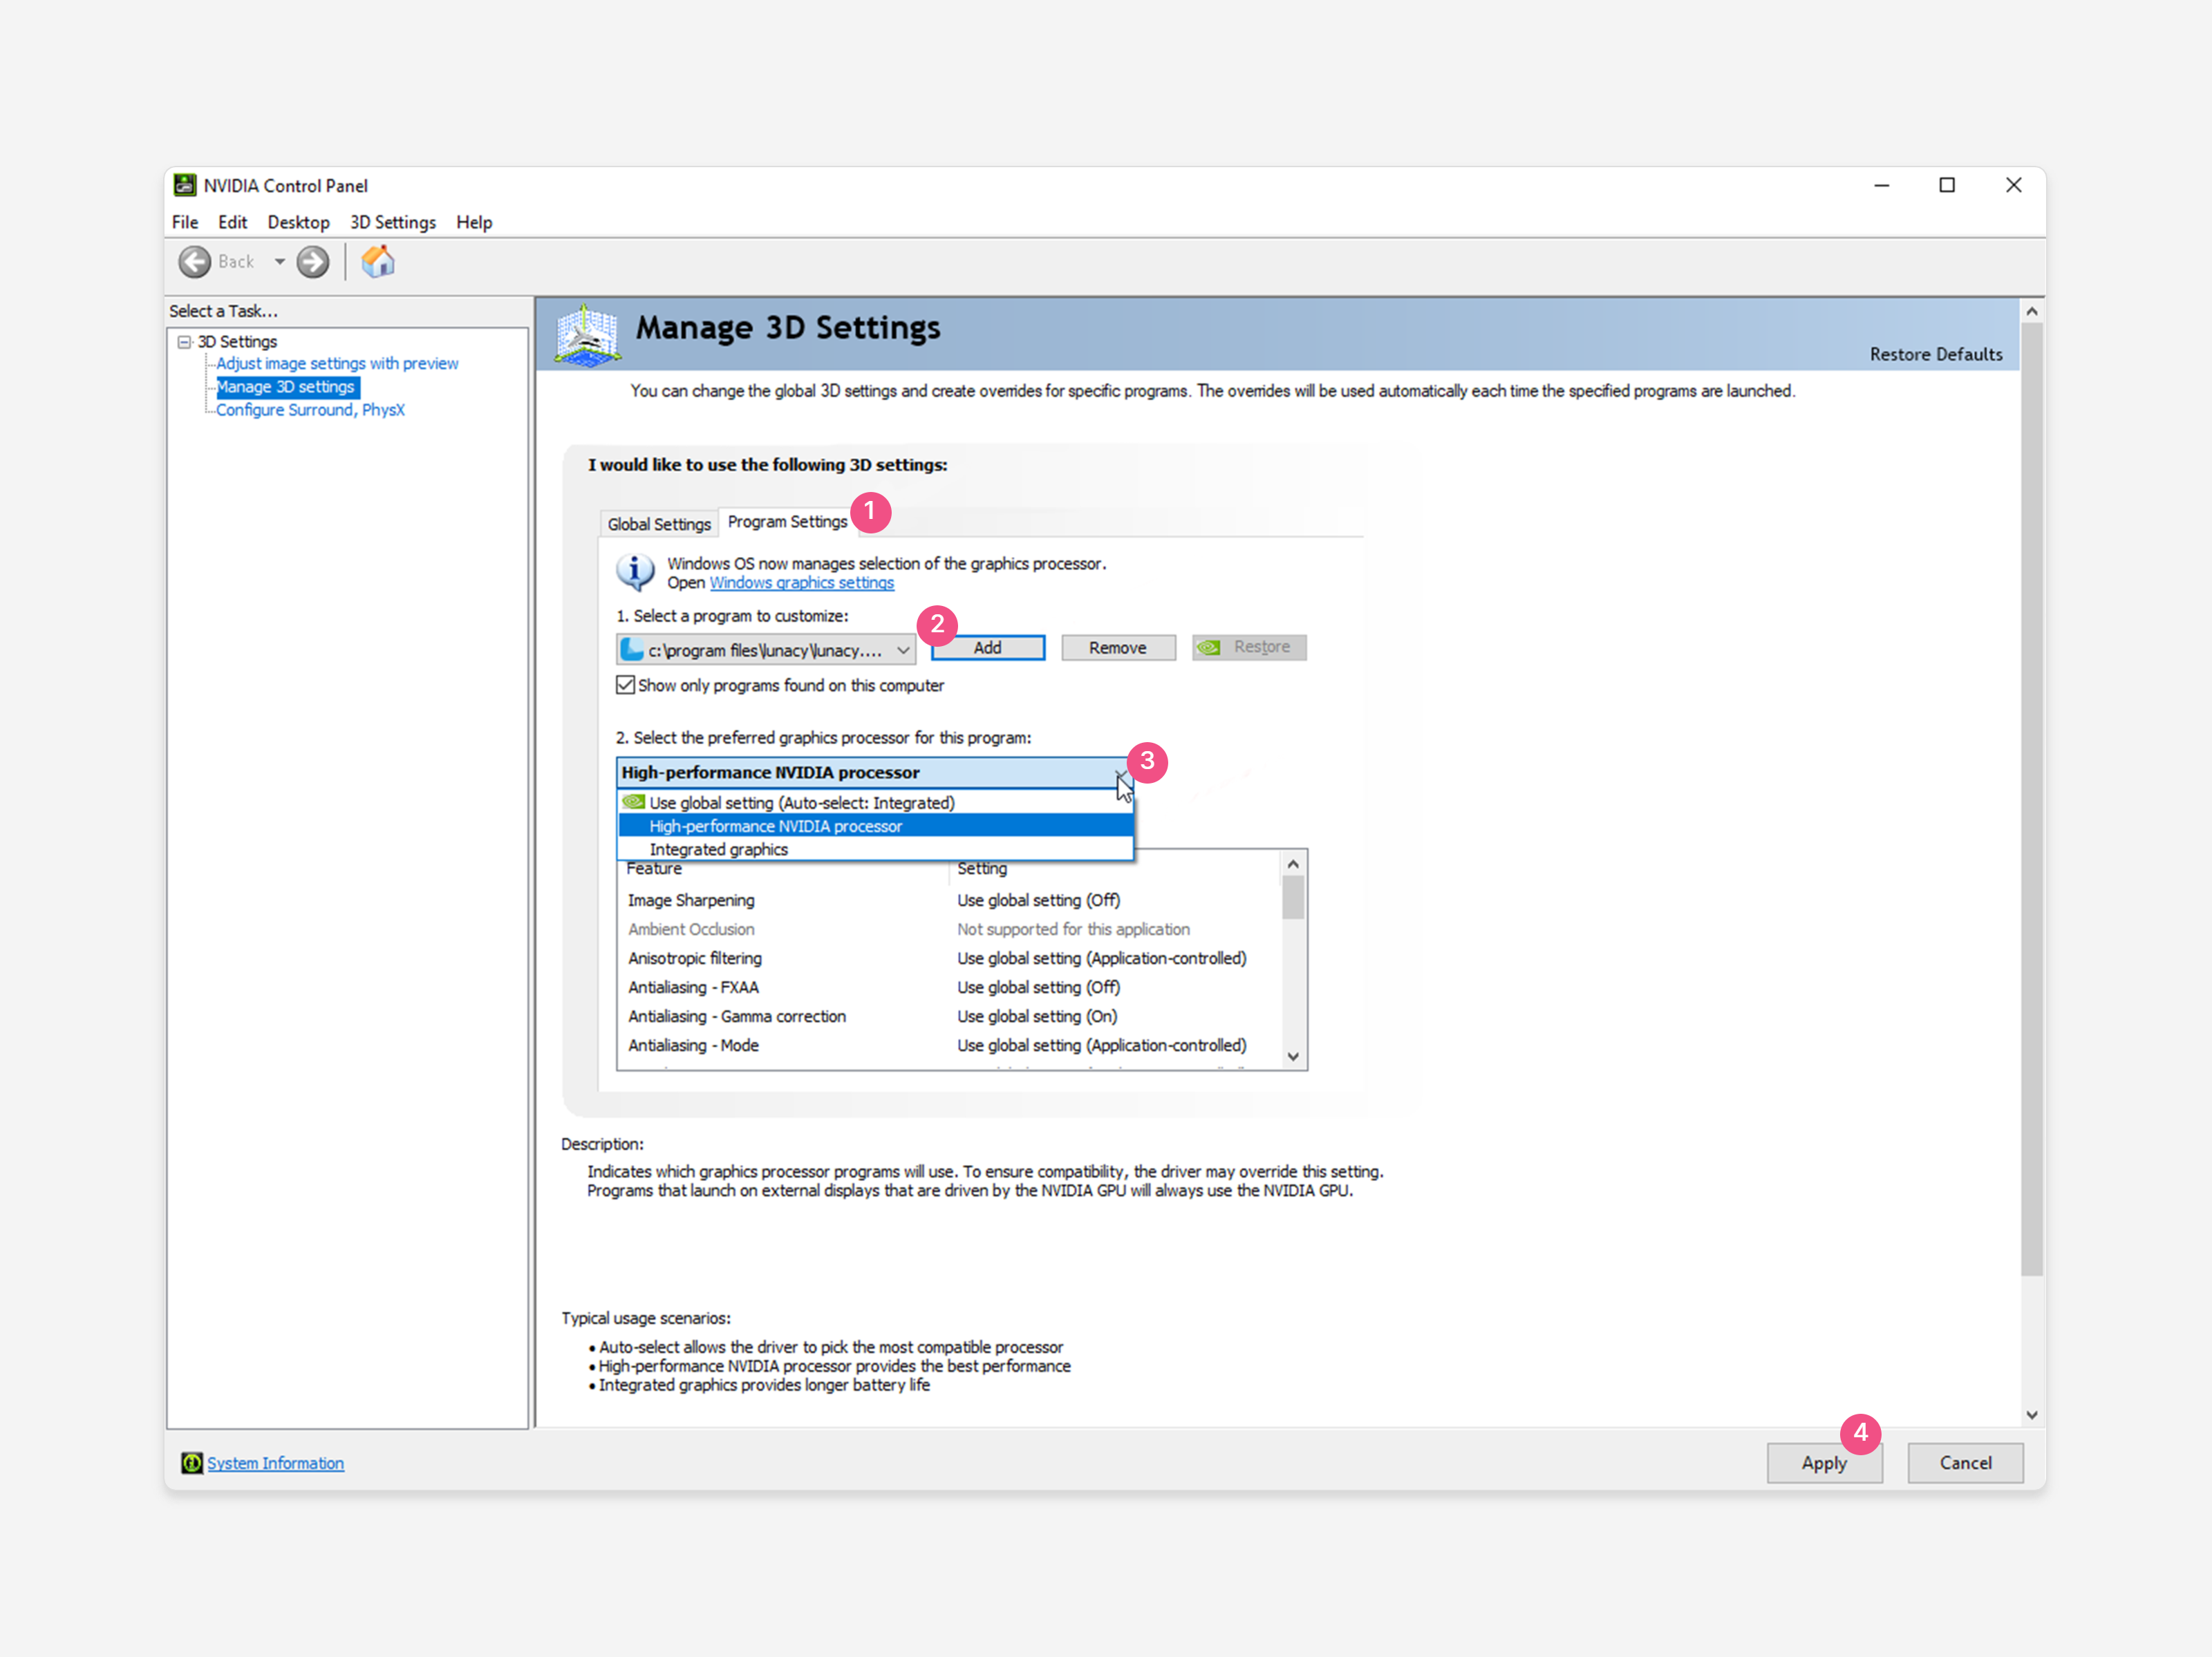Click the NVIDIA logo on Restore button
This screenshot has height=1657, width=2212.
point(1209,647)
